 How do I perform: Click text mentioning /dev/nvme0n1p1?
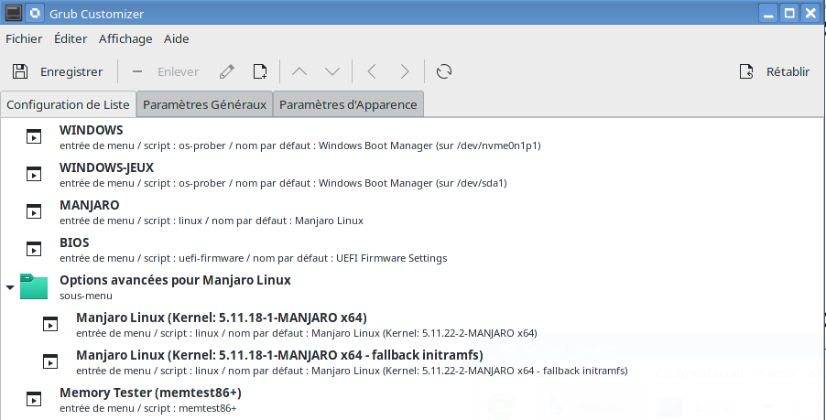(300, 145)
